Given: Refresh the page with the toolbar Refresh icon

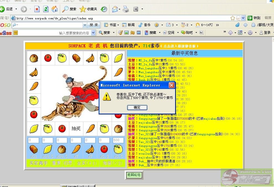Looking at the screenshot, I should point(46,9).
